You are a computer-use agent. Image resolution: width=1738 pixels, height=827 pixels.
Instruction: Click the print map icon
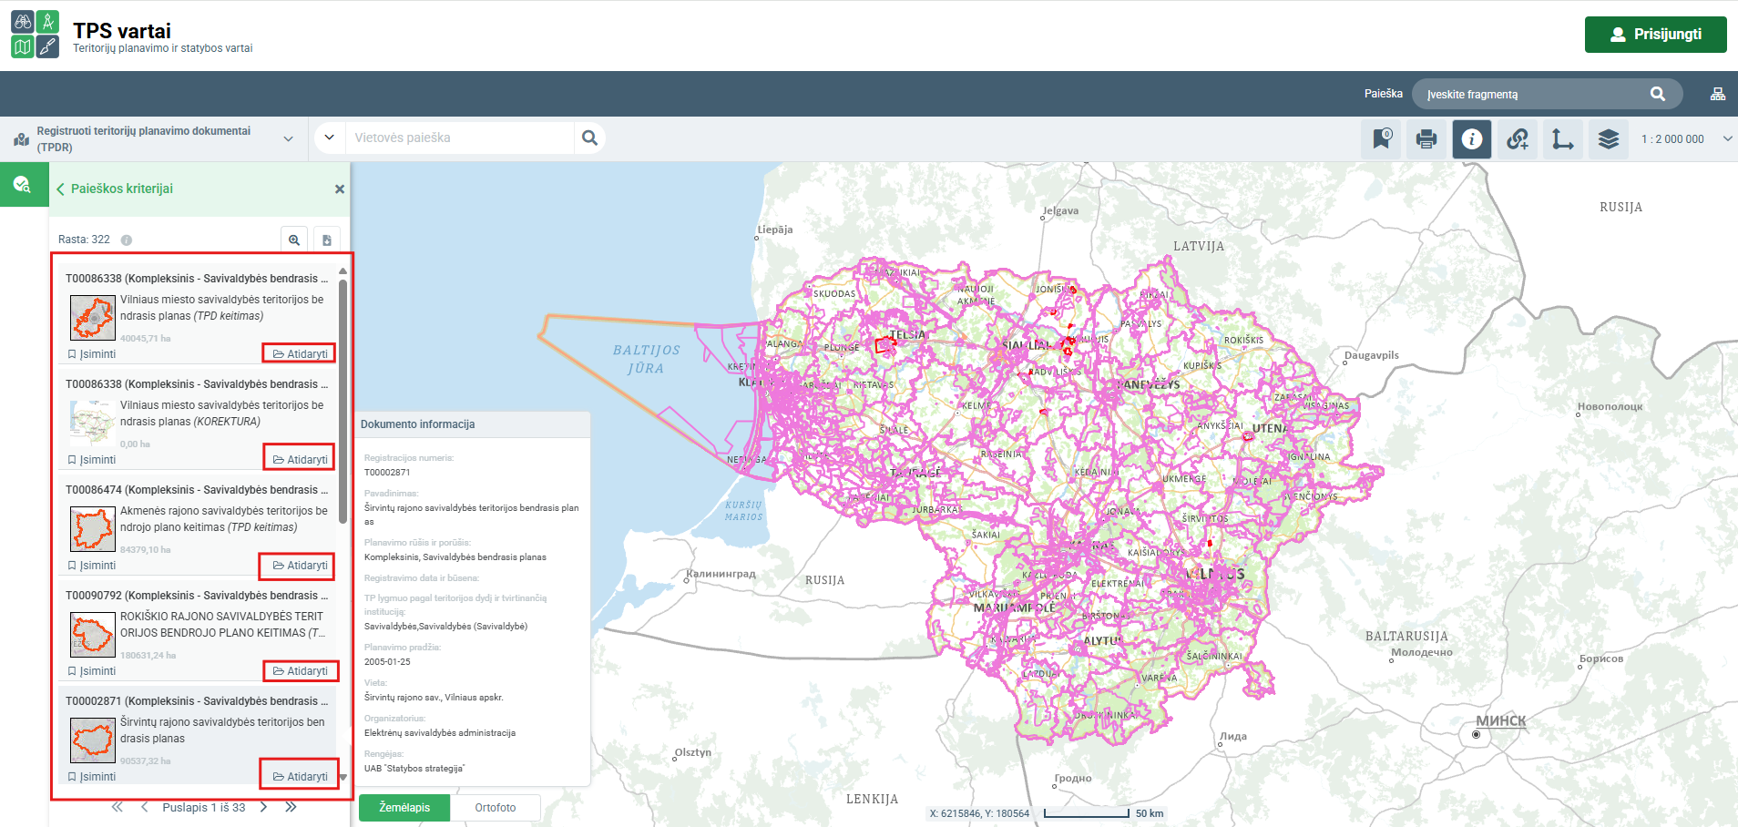pyautogui.click(x=1426, y=139)
